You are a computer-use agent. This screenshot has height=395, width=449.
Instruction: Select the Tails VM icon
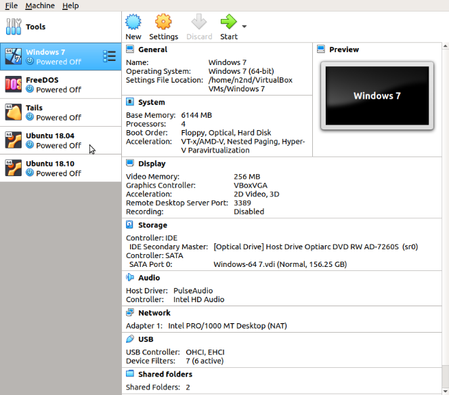(x=14, y=112)
